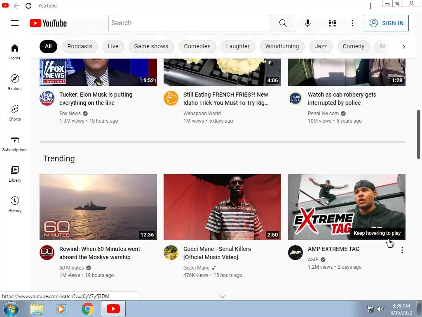422x317 pixels.
Task: Click the Gucci Mane channel name text
Action: pos(196,267)
